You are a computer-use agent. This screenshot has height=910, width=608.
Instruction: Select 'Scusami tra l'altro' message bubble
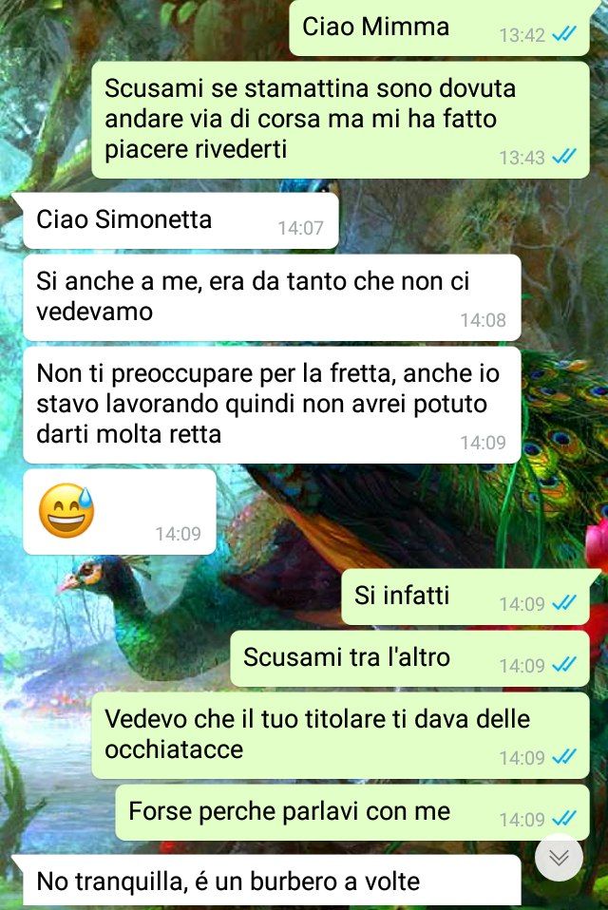[409, 658]
